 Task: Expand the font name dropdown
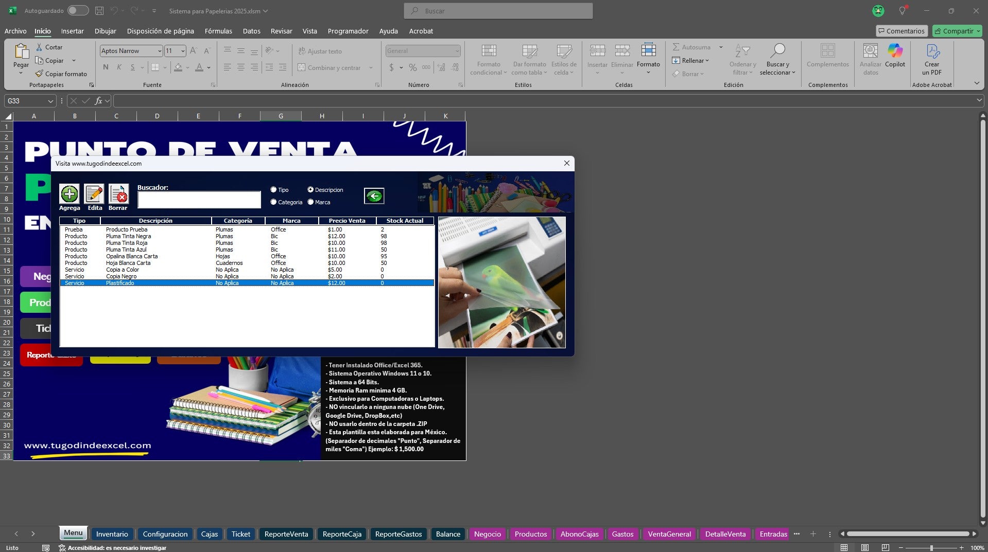[159, 51]
